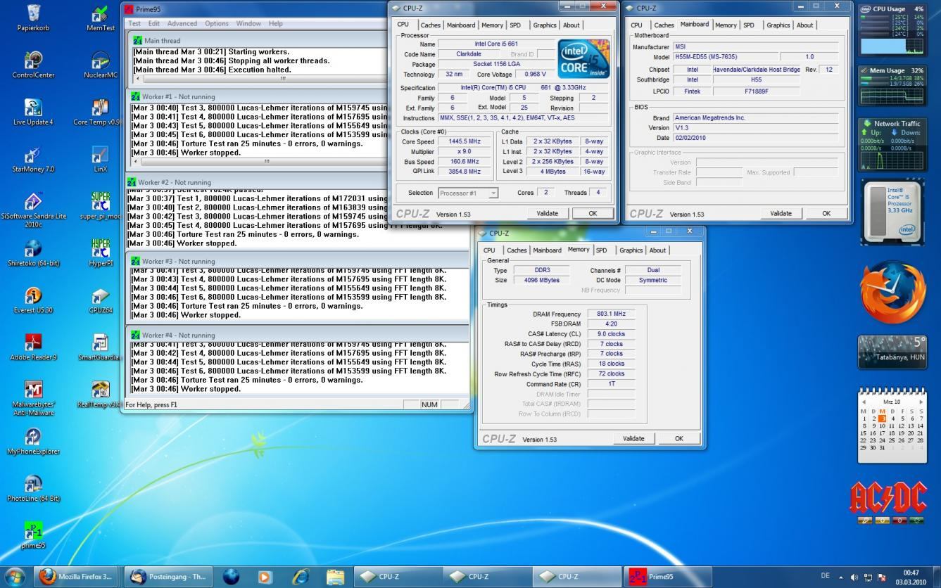Launch ControlCenter desktop shortcut
The height and width of the screenshot is (588, 941).
coord(33,65)
